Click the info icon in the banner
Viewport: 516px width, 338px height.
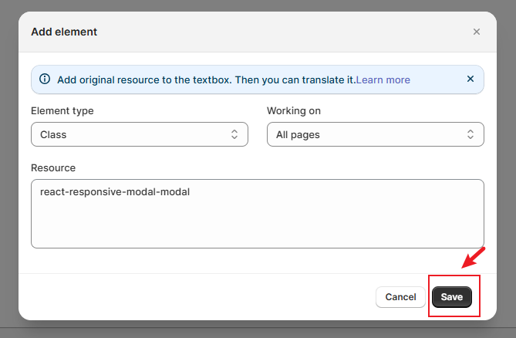pos(45,79)
